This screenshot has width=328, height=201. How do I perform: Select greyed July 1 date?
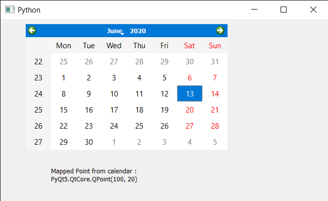pos(114,142)
